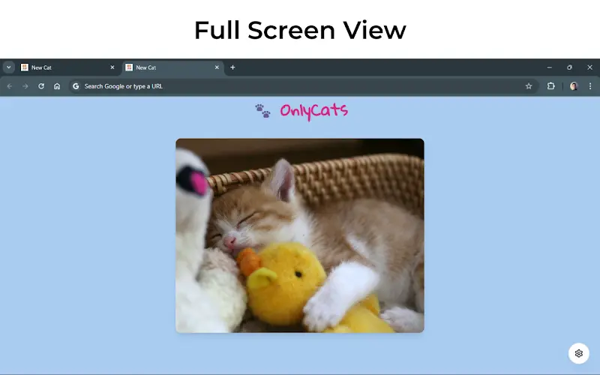The height and width of the screenshot is (375, 600).
Task: Close the browser window
Action: pos(589,67)
